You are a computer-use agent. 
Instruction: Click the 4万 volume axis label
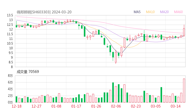10,89
